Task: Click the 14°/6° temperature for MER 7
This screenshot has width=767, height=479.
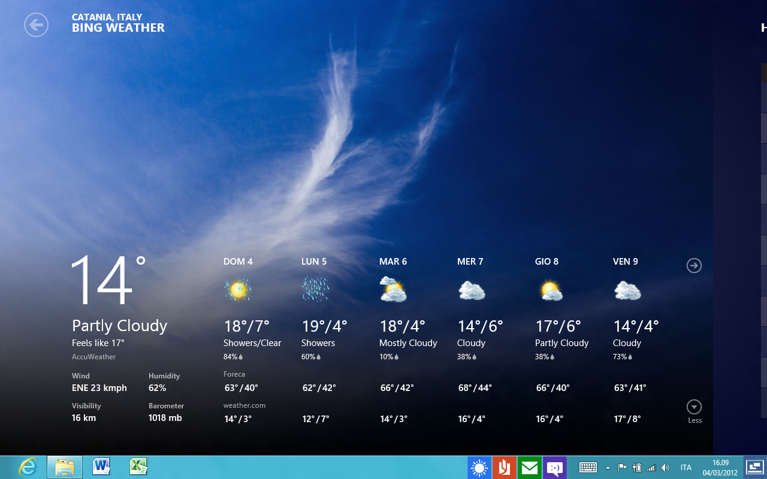Action: pyautogui.click(x=481, y=326)
